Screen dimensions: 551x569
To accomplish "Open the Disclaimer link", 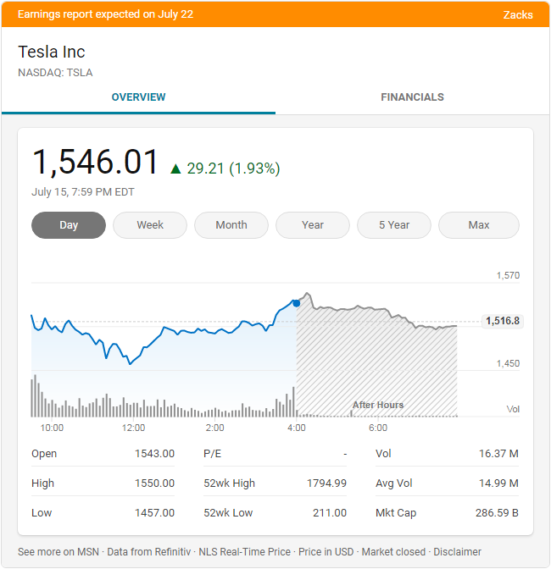I will pyautogui.click(x=457, y=552).
